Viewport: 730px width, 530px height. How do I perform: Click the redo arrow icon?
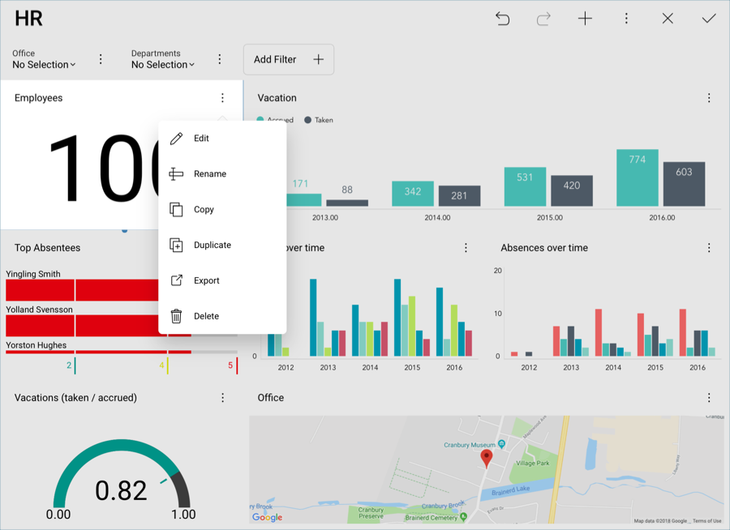pos(543,19)
